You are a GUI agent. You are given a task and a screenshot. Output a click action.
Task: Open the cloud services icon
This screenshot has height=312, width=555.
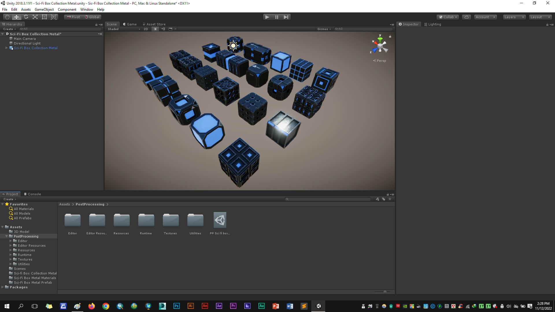(x=466, y=17)
